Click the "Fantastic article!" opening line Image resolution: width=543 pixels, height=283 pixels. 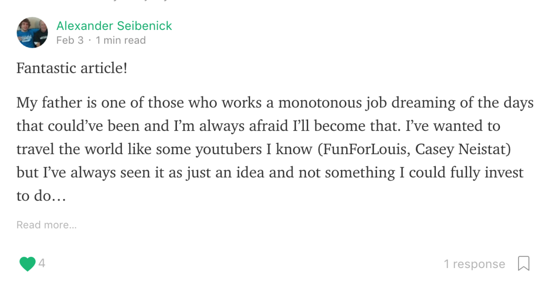coord(72,69)
